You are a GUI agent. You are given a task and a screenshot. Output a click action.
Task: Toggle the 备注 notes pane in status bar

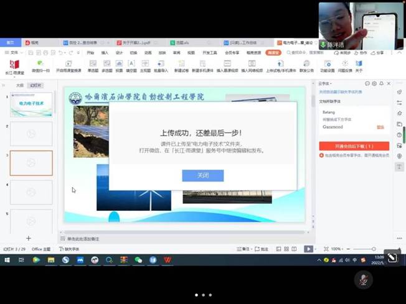tap(243, 249)
